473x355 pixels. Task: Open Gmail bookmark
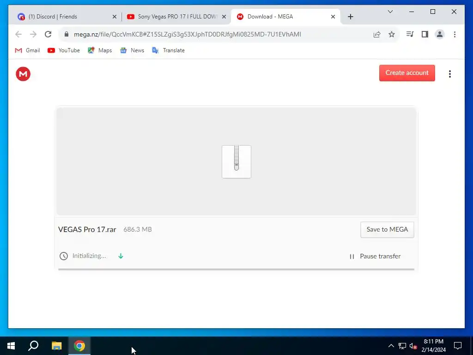pos(27,50)
